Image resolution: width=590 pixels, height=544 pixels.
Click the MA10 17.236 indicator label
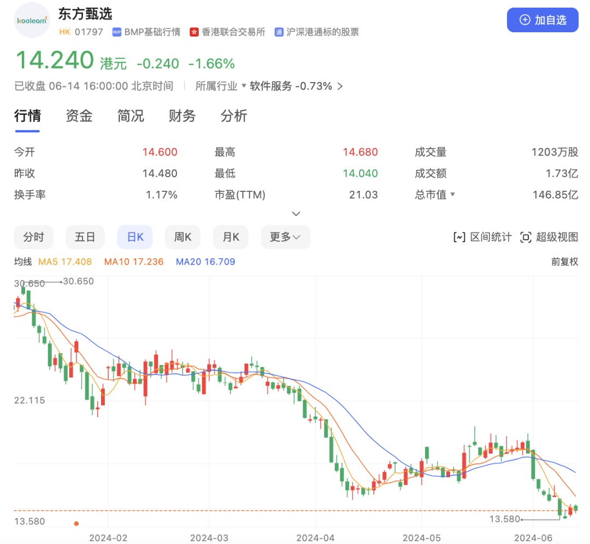pos(134,262)
